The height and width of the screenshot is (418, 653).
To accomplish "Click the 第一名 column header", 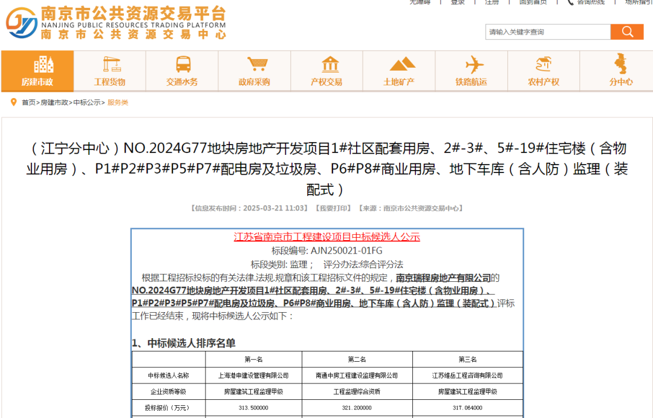I will pyautogui.click(x=253, y=359).
